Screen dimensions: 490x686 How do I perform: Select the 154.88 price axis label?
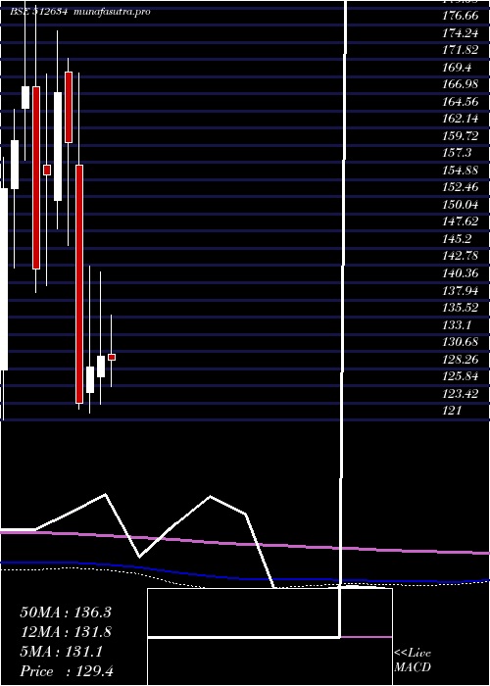coord(461,171)
